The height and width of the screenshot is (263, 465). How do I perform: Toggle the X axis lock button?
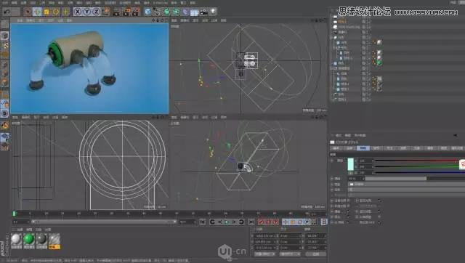[78, 12]
